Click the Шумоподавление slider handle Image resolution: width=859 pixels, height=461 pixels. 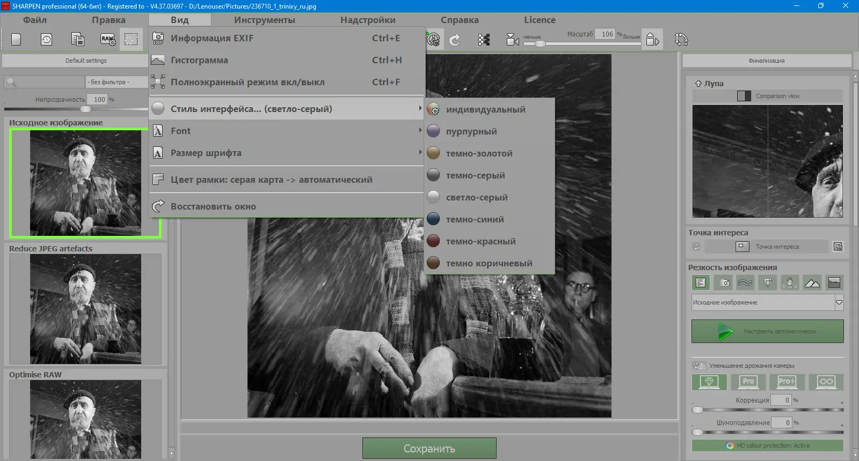pos(697,432)
